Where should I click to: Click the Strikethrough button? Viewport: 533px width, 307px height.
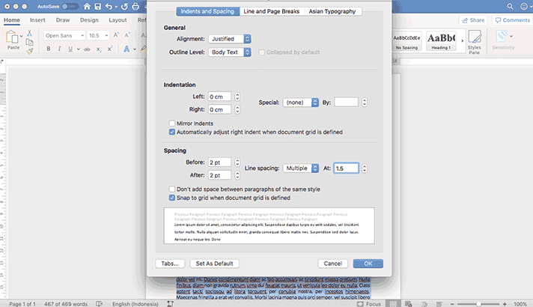coord(87,49)
